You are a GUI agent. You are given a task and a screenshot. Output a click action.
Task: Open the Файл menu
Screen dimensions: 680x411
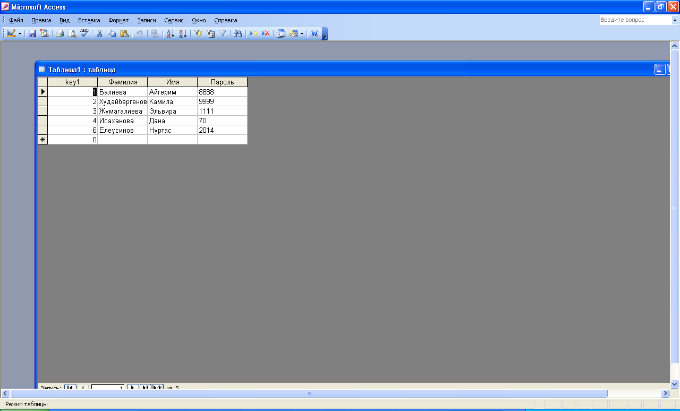(16, 20)
